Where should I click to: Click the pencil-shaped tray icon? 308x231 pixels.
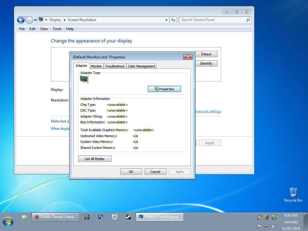[259, 217]
